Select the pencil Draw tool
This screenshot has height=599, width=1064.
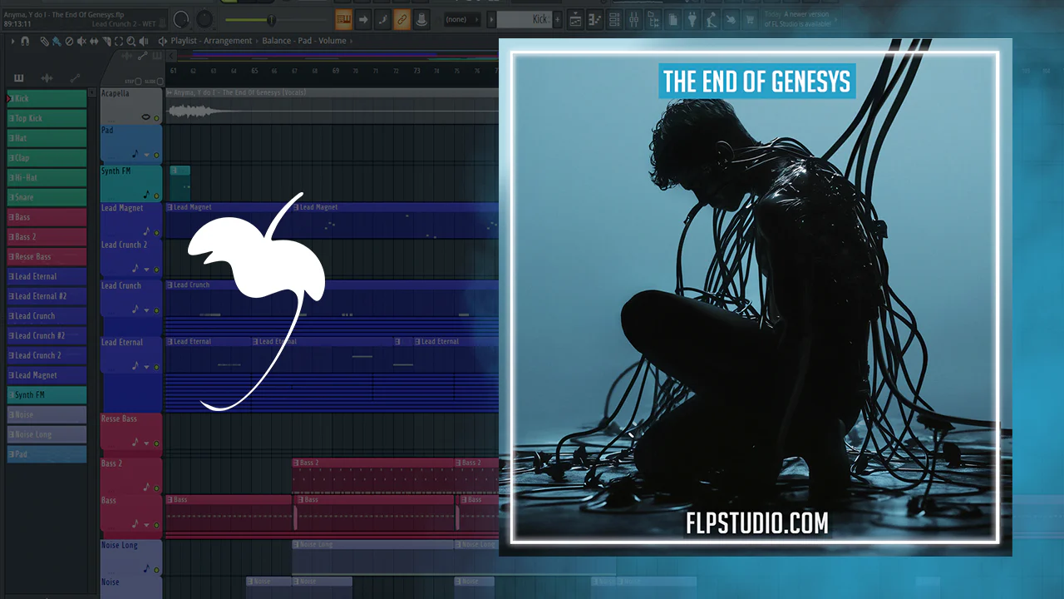tap(44, 41)
